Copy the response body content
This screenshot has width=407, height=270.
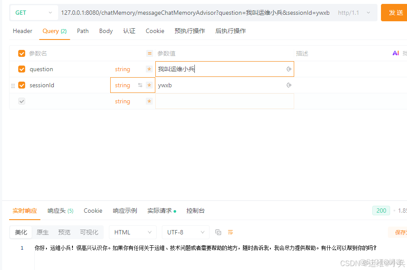tap(218, 232)
